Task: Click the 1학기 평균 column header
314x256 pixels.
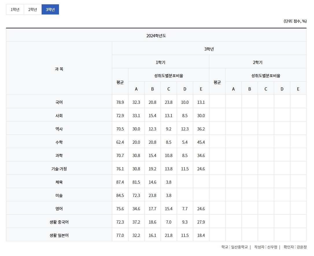Action: pyautogui.click(x=120, y=82)
